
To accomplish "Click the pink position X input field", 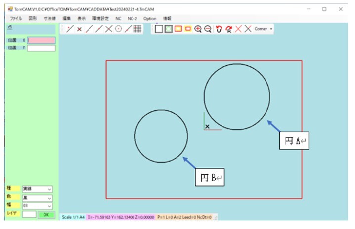I will coord(42,40).
